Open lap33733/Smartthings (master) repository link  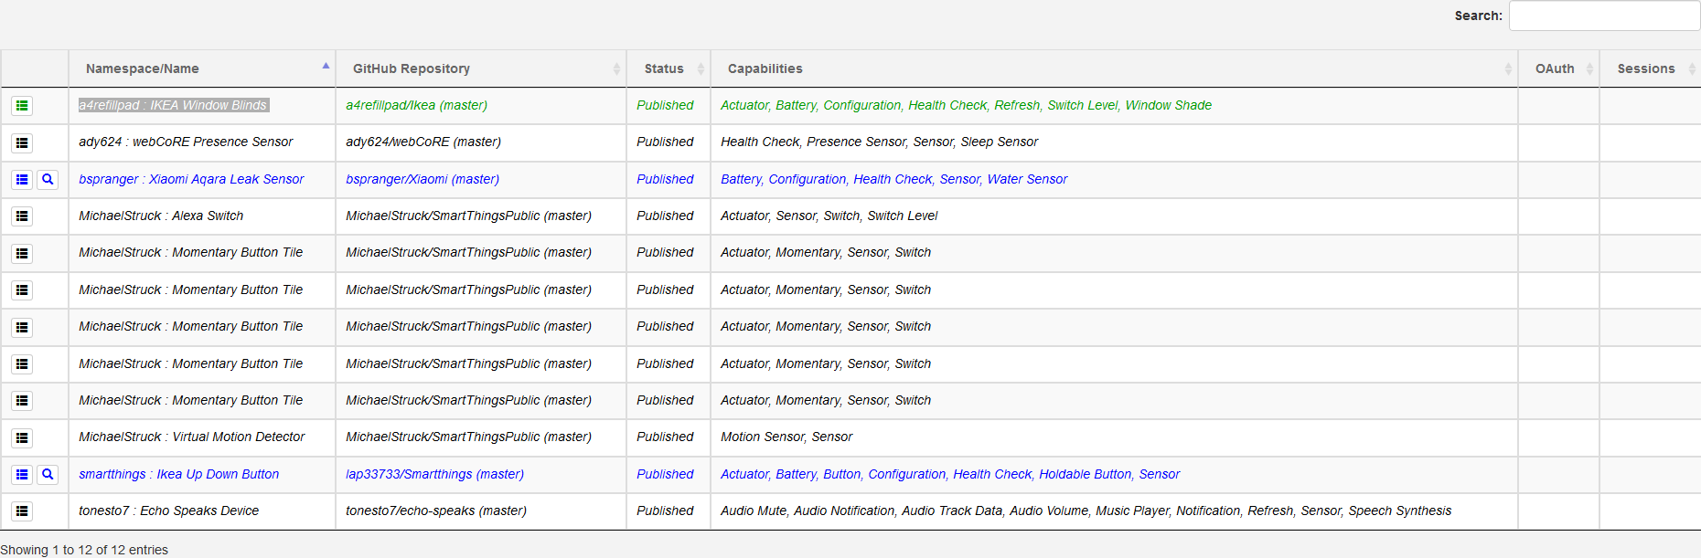pyautogui.click(x=434, y=474)
